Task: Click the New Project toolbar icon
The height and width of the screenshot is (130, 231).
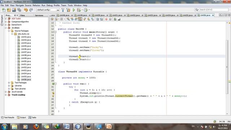Action: tap(9, 10)
